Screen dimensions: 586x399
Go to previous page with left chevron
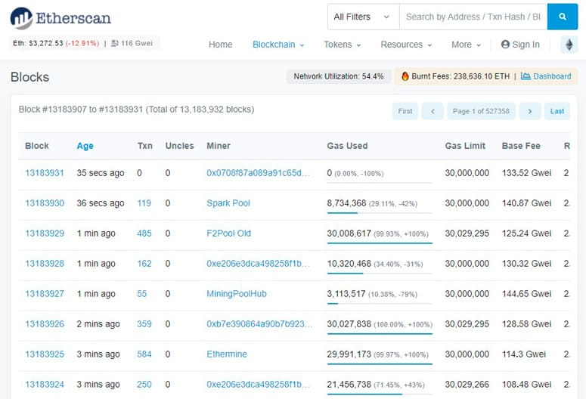click(x=433, y=111)
